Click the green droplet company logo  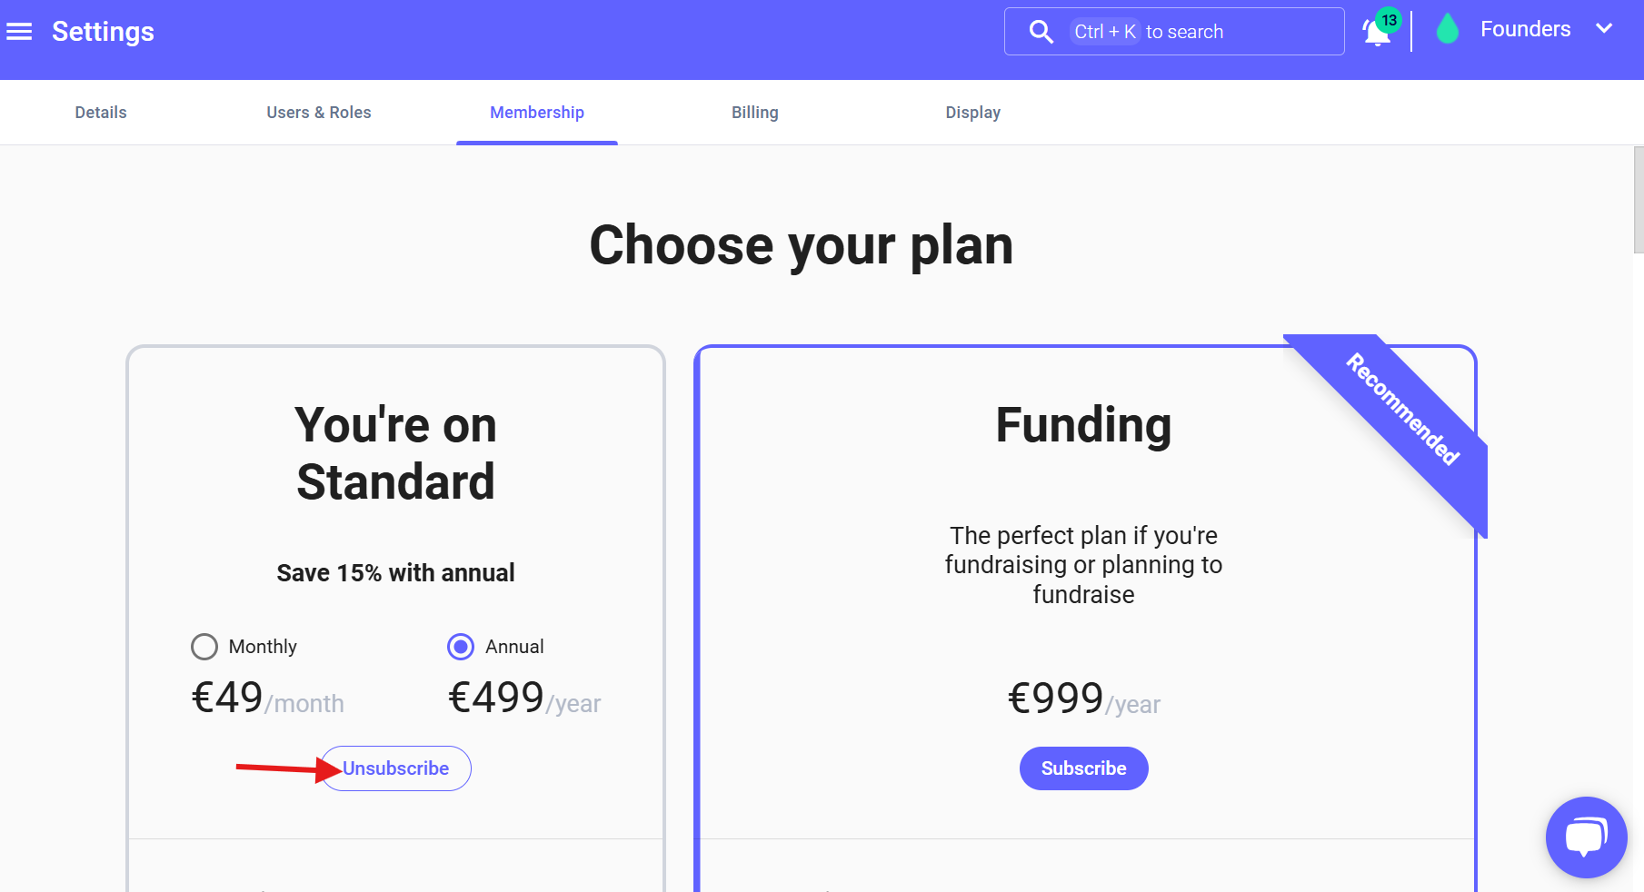[1447, 30]
